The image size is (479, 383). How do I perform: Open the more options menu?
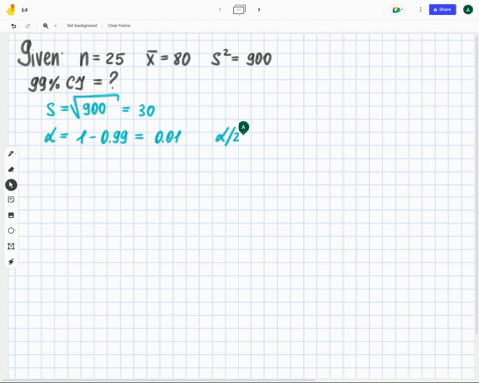(420, 10)
